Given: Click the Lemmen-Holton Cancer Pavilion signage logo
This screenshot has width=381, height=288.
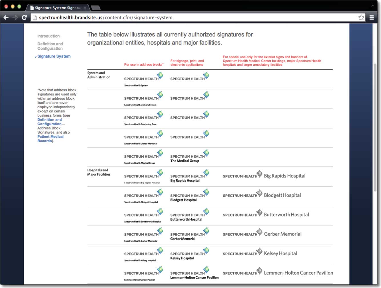Looking at the screenshot, I should pos(194,273).
